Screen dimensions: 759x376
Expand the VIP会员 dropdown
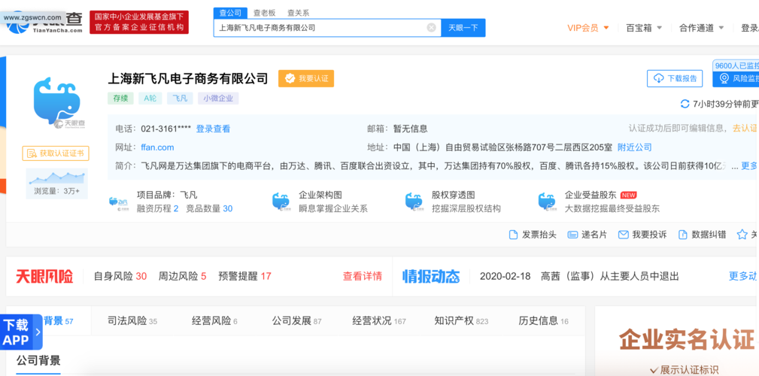(591, 28)
